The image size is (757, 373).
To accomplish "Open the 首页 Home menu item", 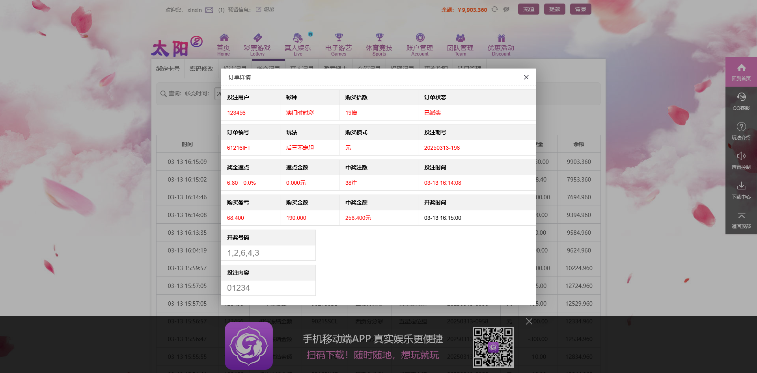I will point(224,45).
